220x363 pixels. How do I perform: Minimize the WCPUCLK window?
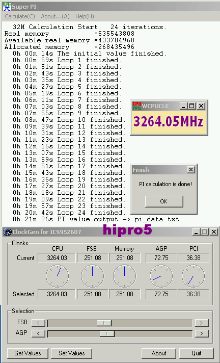pyautogui.click(x=183, y=106)
